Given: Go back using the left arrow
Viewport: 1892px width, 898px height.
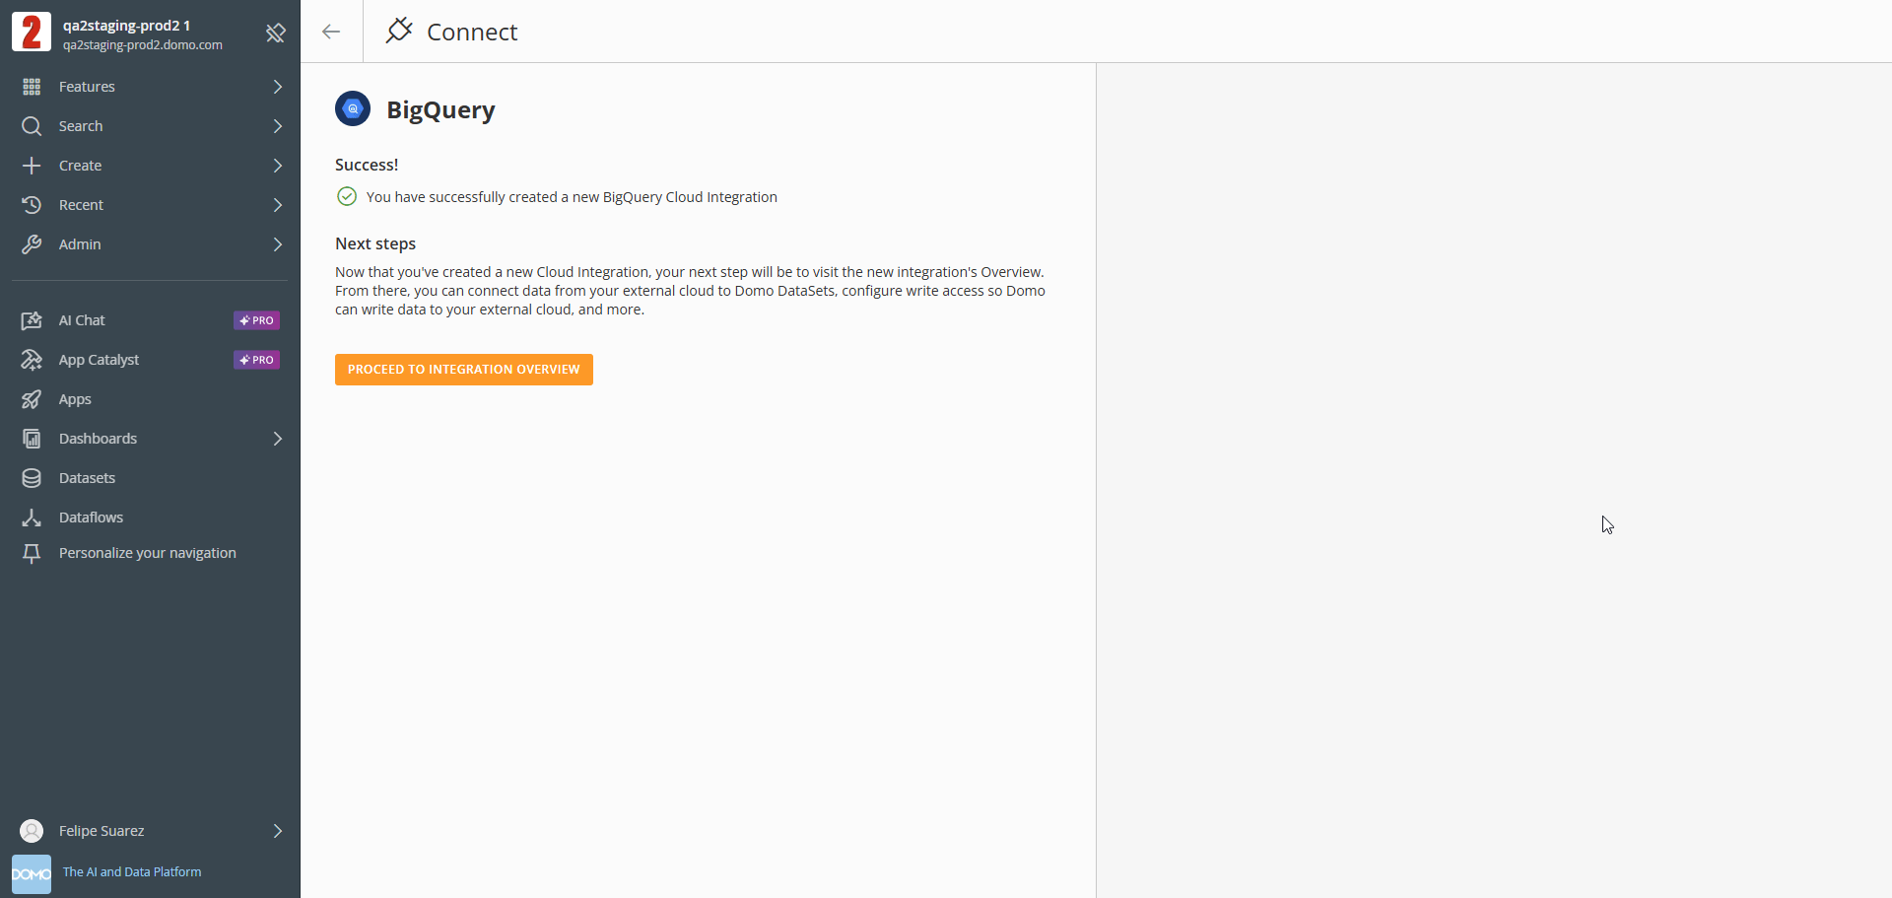Looking at the screenshot, I should click(331, 32).
